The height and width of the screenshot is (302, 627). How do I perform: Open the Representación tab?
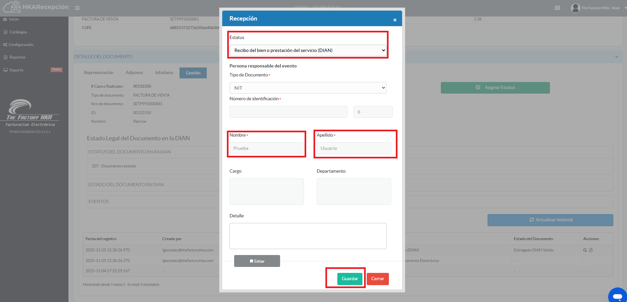click(x=99, y=73)
